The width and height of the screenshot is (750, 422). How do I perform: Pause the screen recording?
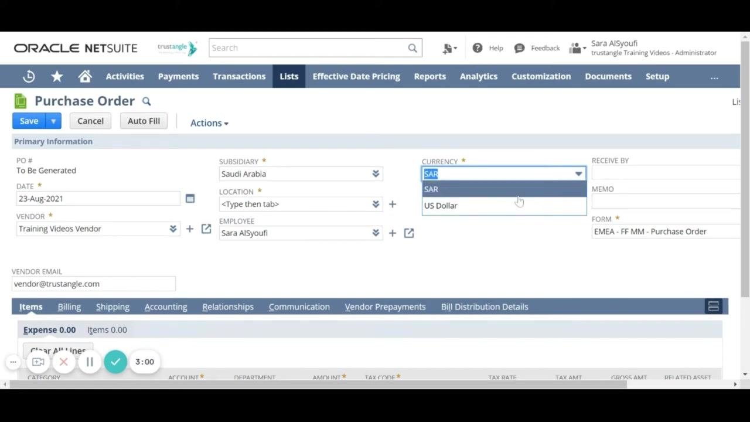coord(90,362)
